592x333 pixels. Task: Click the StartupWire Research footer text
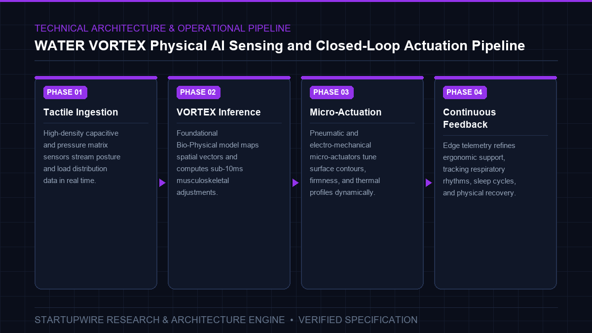pyautogui.click(x=160, y=320)
